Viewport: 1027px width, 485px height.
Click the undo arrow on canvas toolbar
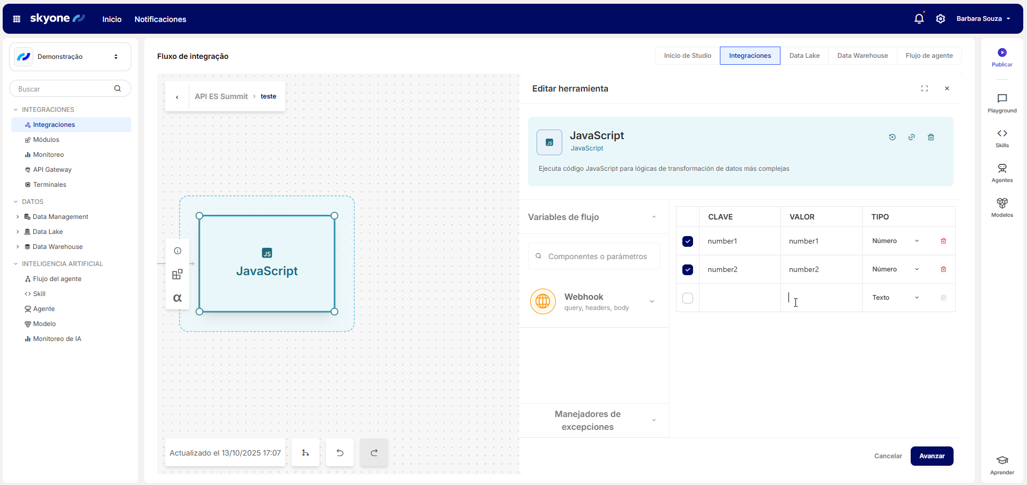point(340,453)
